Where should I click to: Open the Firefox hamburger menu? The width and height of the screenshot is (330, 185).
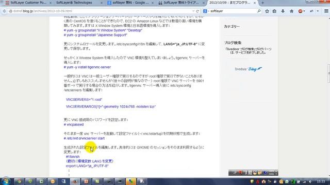(x=326, y=11)
